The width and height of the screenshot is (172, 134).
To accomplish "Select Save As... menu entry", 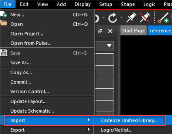I will click(48, 63).
